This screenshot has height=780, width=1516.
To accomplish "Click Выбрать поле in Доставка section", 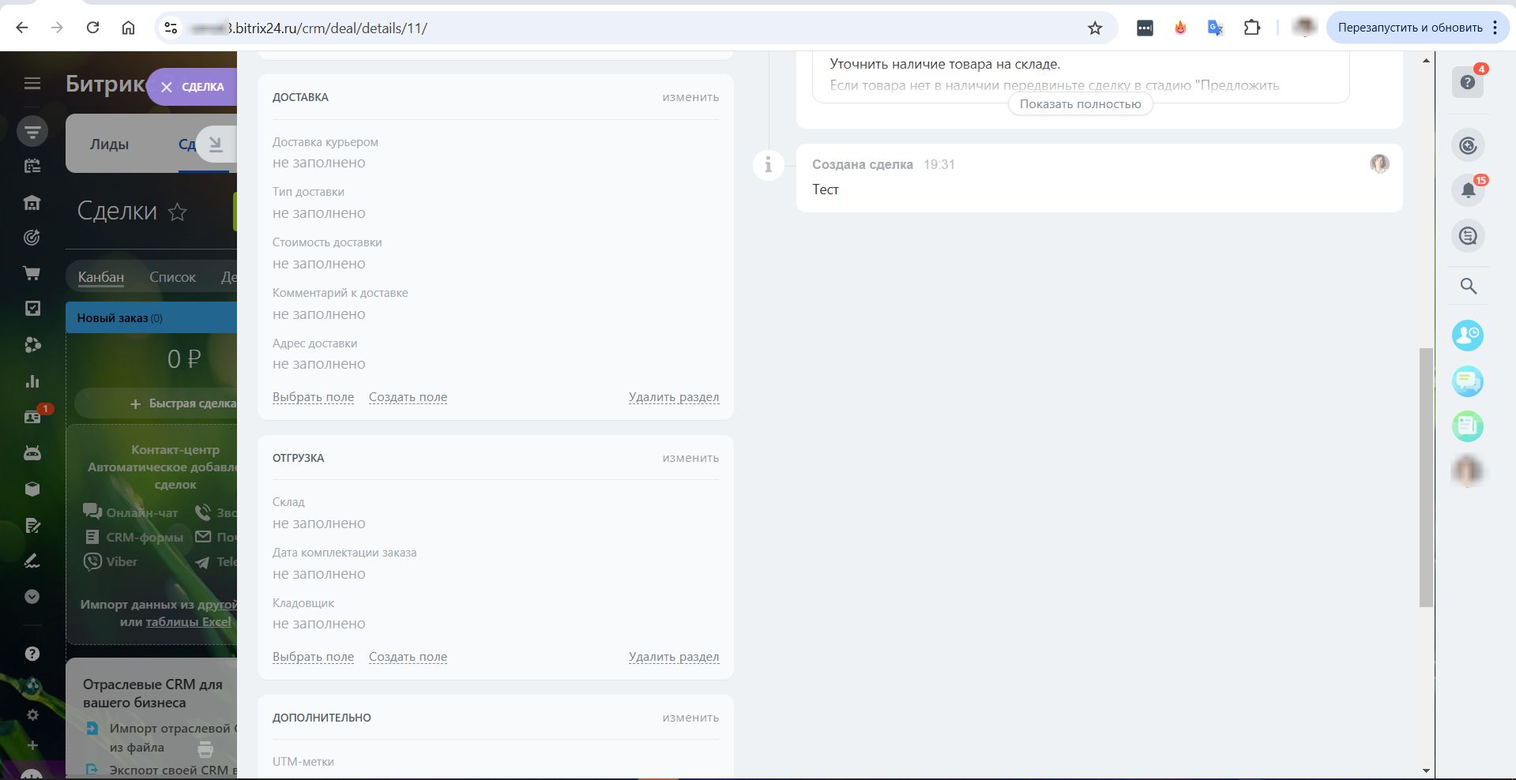I will coord(313,397).
